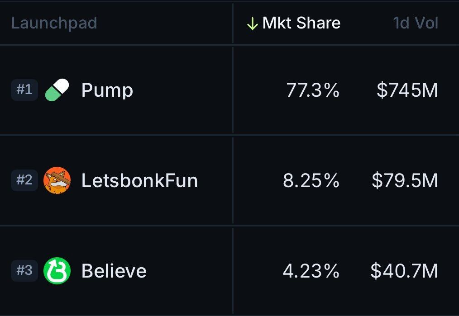Select the $745M volume value

(x=407, y=90)
